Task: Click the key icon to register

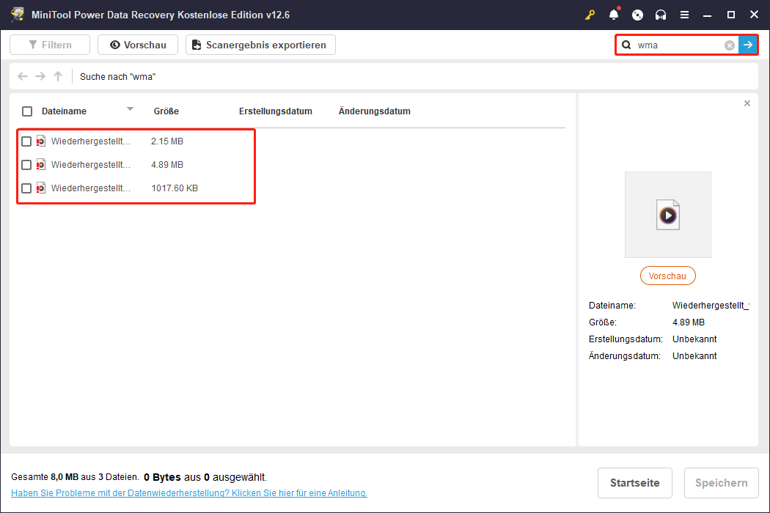Action: coord(590,15)
